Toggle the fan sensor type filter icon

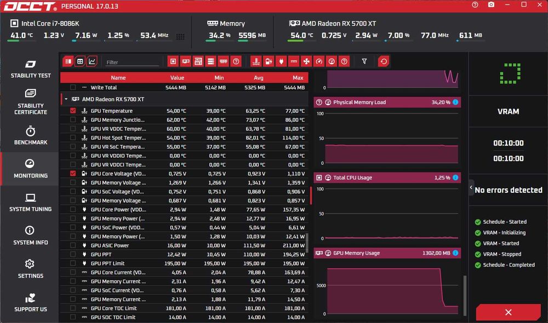306,61
